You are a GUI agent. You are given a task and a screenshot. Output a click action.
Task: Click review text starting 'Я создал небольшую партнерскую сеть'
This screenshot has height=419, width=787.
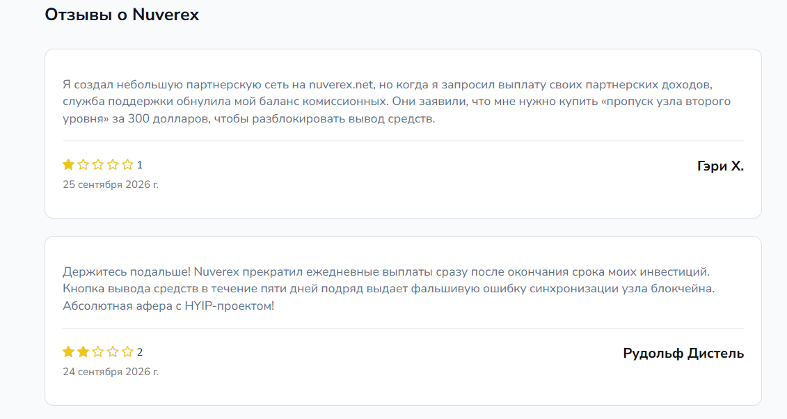(x=397, y=102)
